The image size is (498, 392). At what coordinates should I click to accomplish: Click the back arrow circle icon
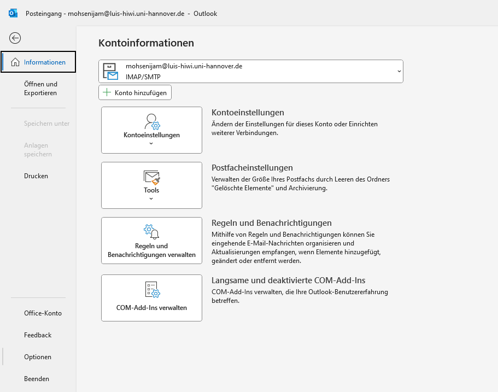[x=15, y=38]
